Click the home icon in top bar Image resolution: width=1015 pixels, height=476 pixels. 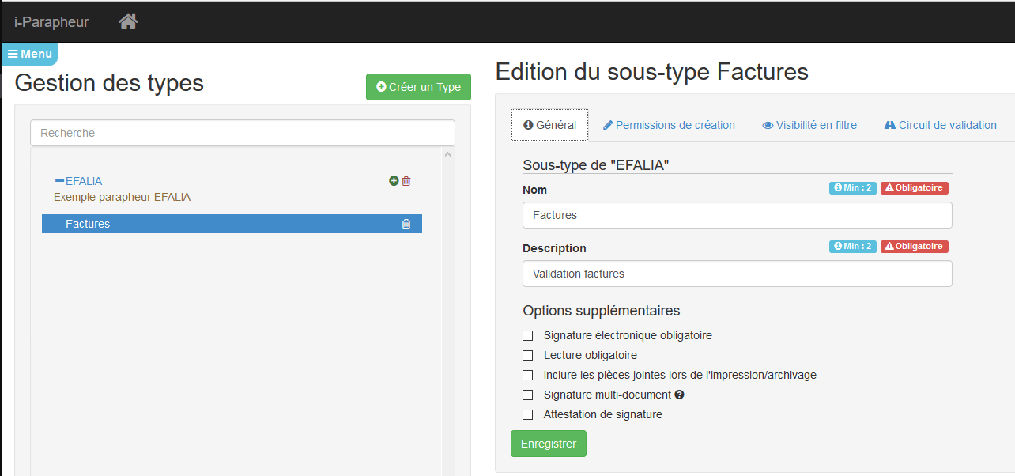tap(128, 22)
